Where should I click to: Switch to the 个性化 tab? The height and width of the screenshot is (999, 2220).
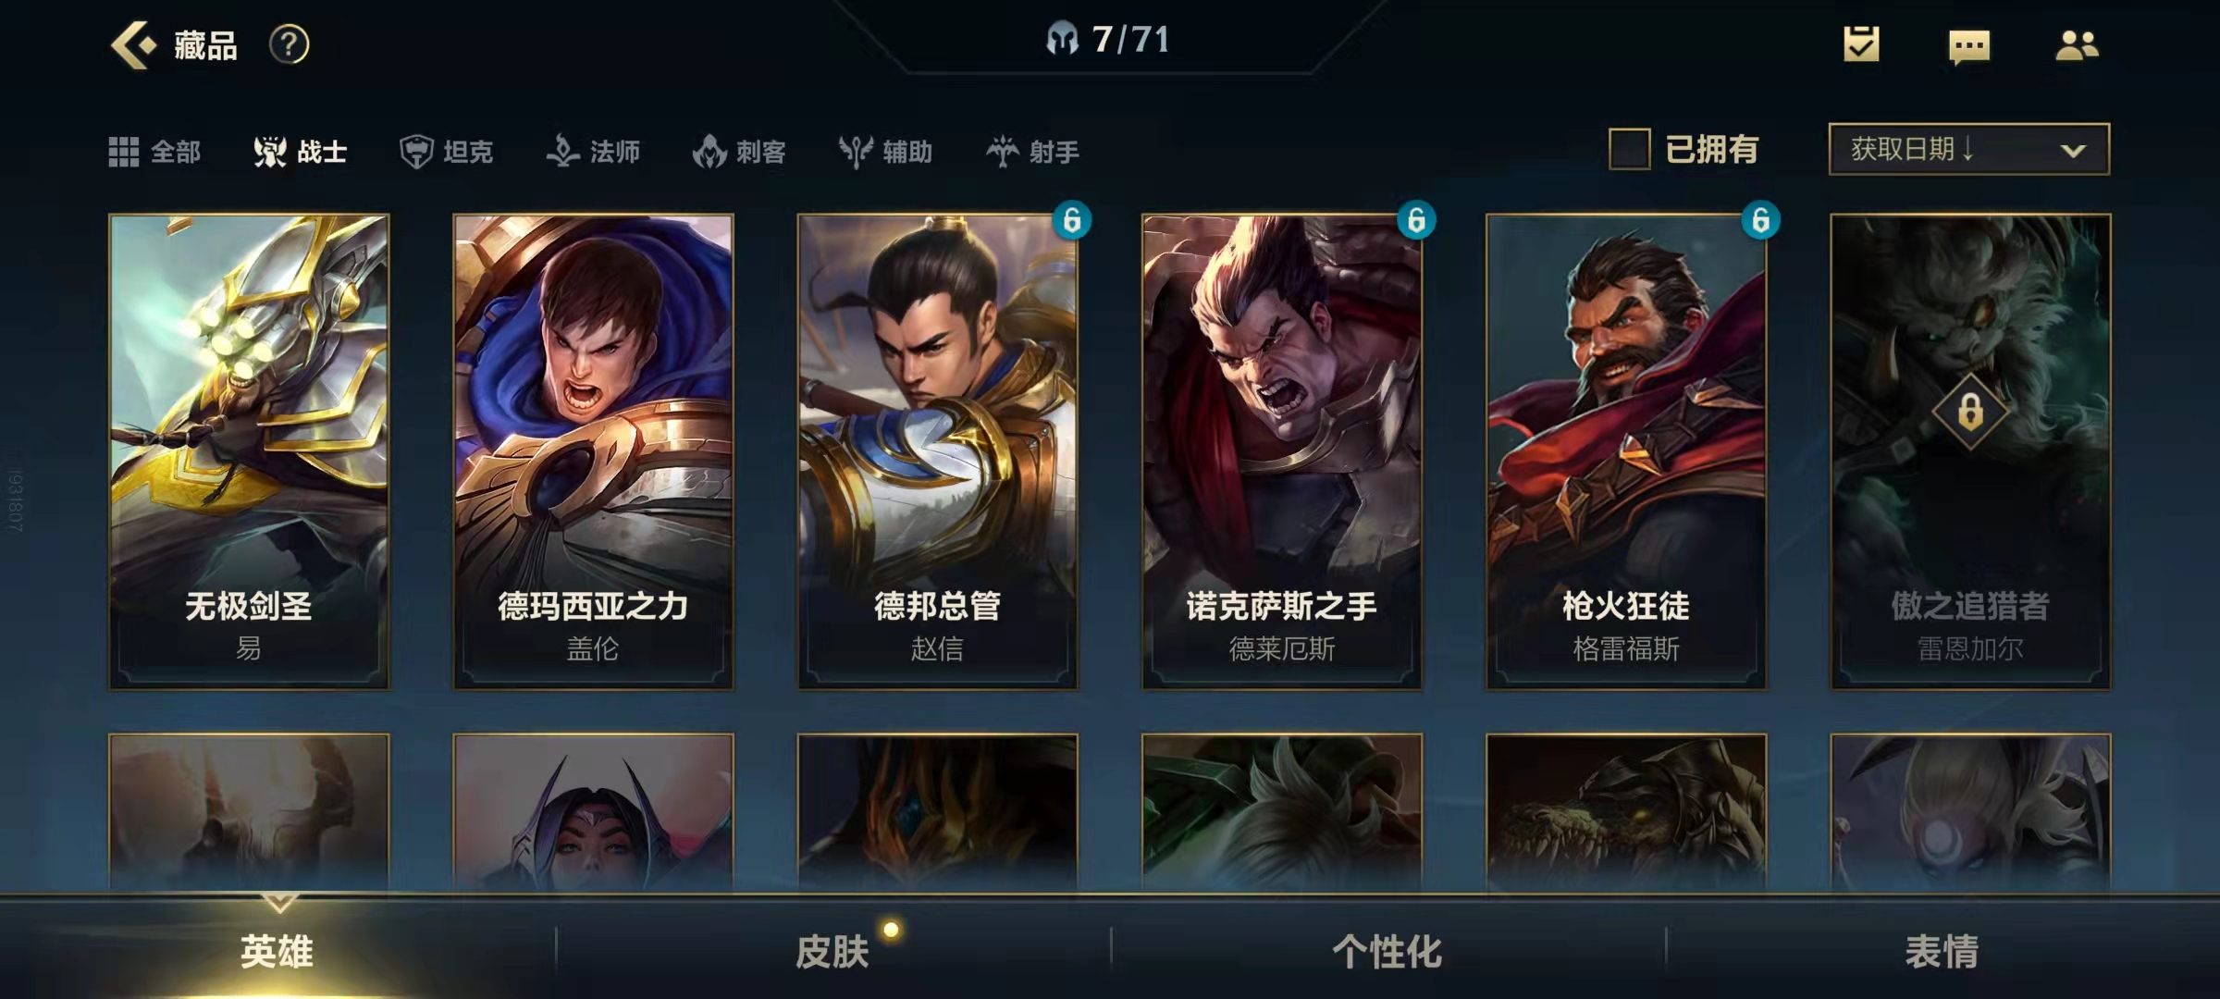point(1387,951)
